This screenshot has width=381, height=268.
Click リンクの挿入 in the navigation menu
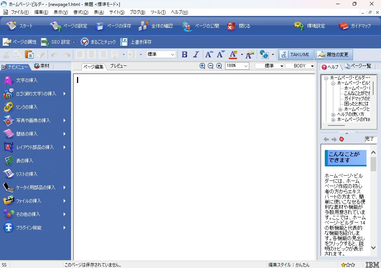tap(27, 107)
